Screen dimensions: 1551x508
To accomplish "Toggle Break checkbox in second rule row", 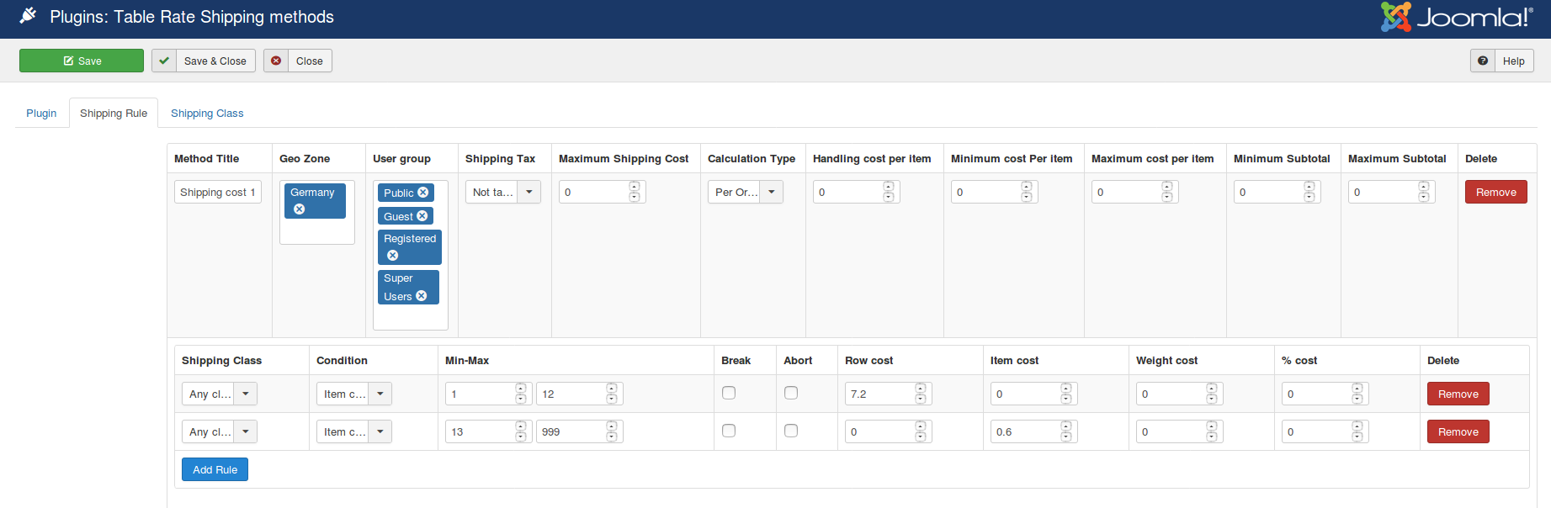I will (729, 431).
